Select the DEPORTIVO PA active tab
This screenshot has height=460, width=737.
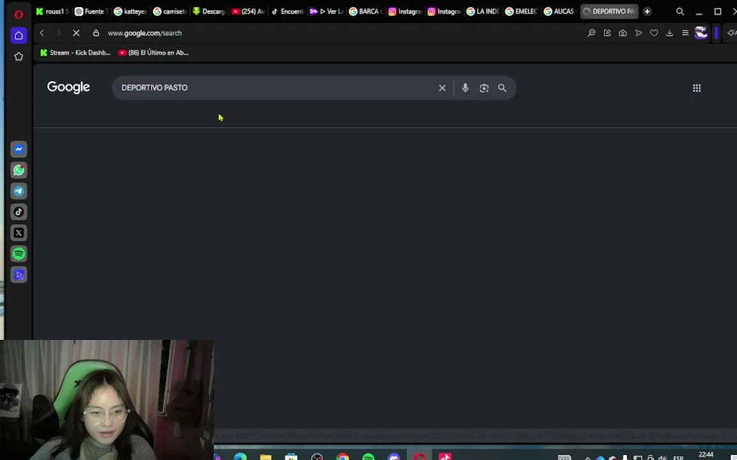click(609, 11)
